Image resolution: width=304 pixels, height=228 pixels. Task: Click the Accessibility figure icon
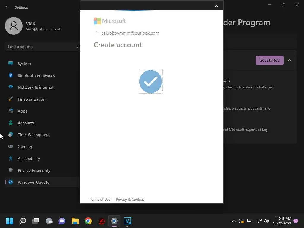11,158
